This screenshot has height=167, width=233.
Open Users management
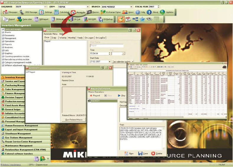pyautogui.click(x=128, y=12)
